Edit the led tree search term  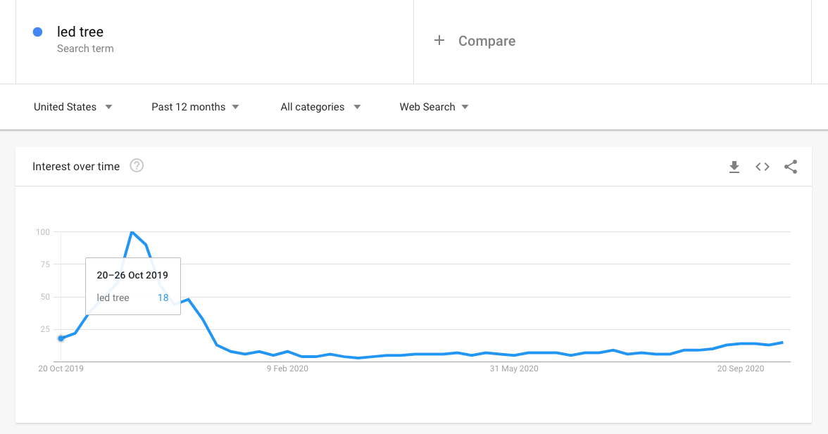80,32
